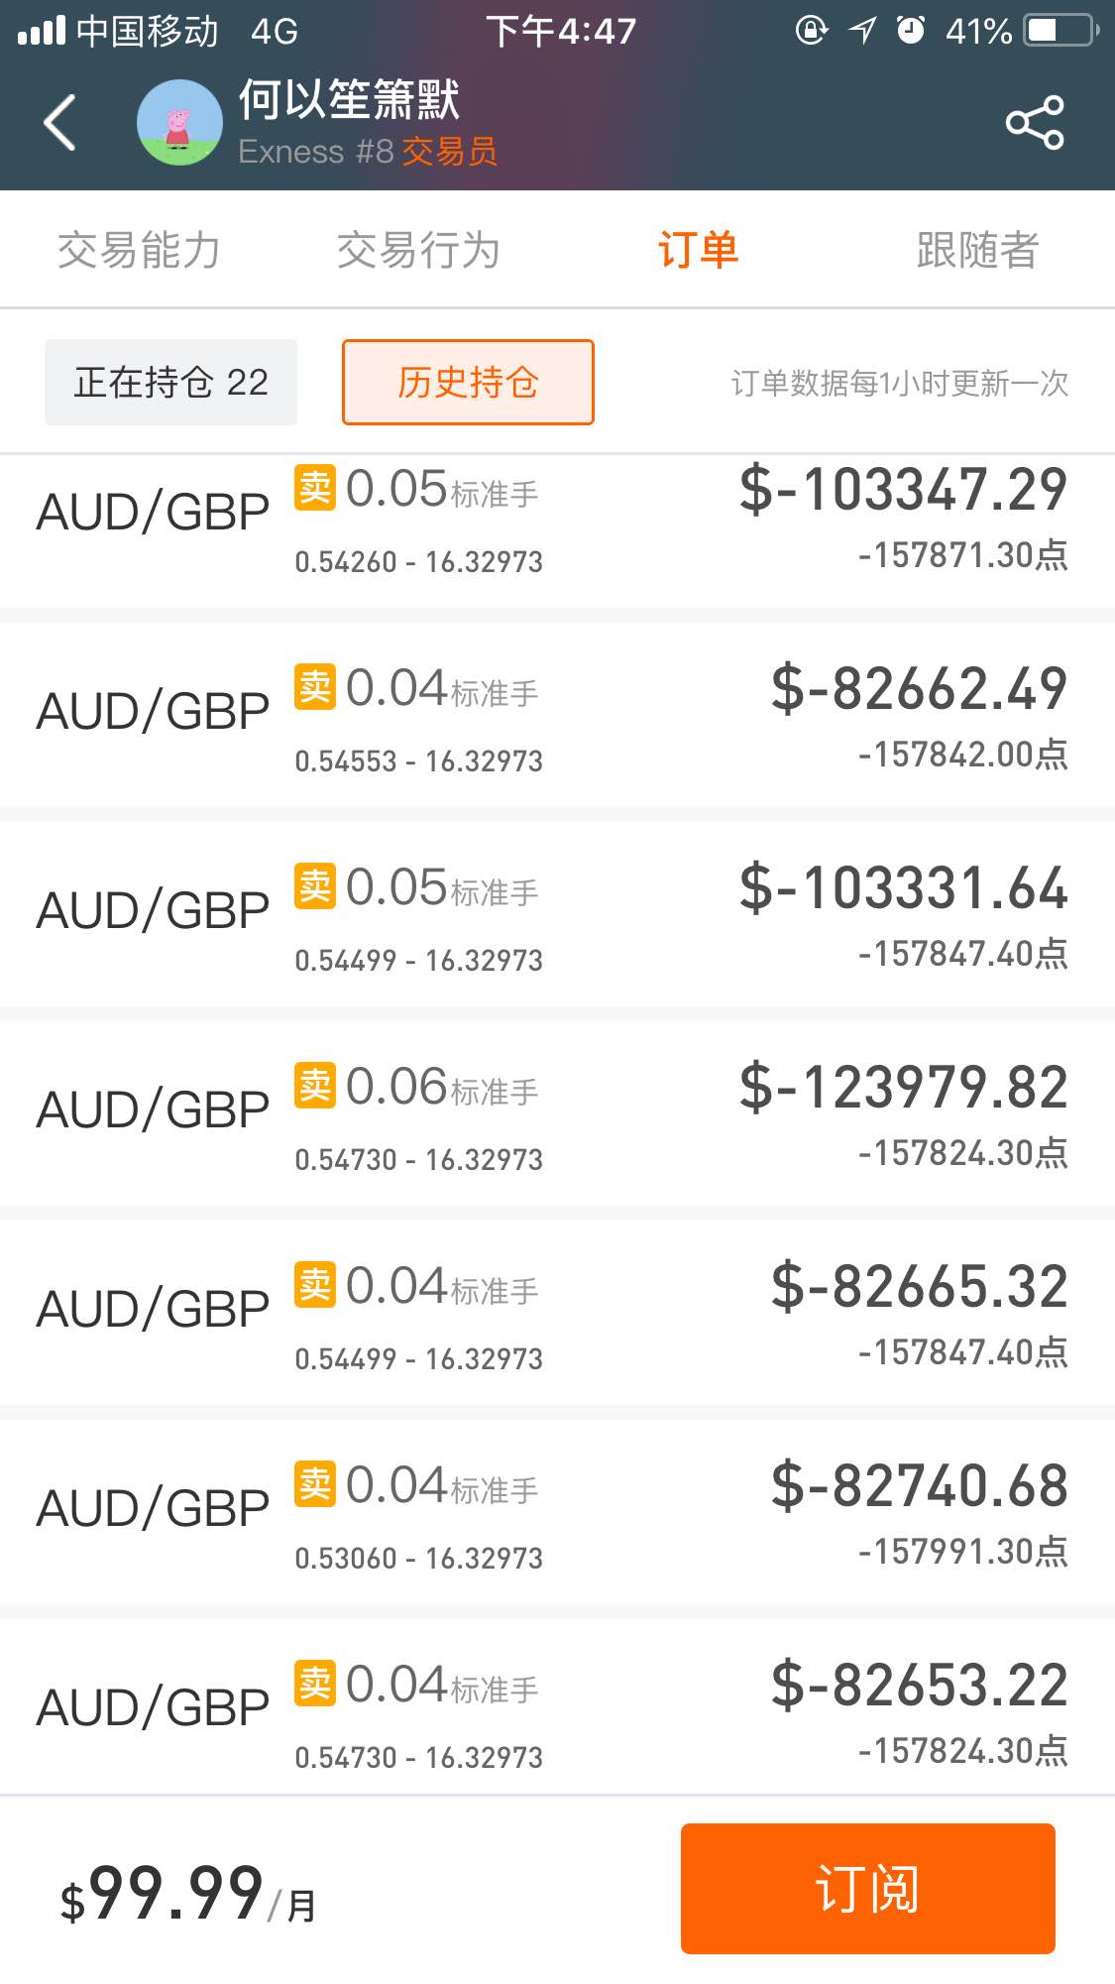Open the trader's Peppa Pig avatar
Image resolution: width=1115 pixels, height=1984 pixels.
pyautogui.click(x=179, y=123)
